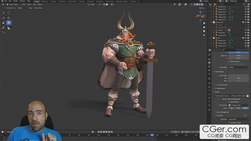Pick the Annotate pencil tool
This screenshot has width=251, height=141.
coord(3,28)
